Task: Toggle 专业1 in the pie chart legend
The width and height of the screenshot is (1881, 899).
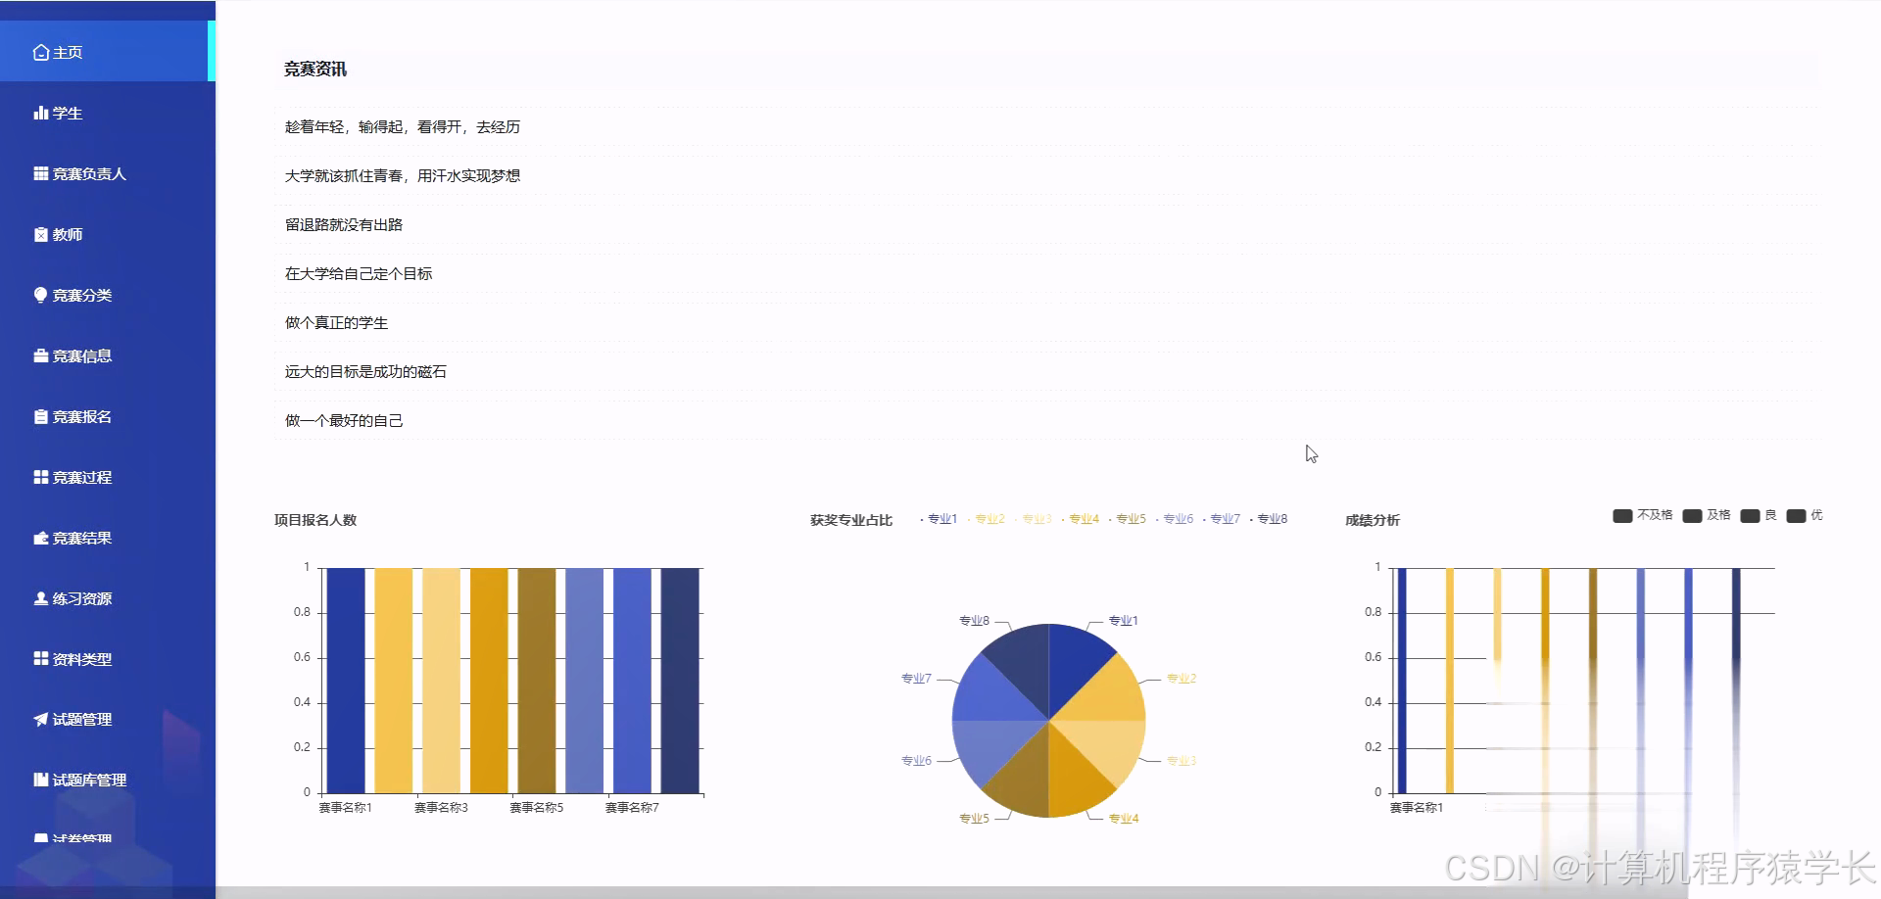Action: 939,519
